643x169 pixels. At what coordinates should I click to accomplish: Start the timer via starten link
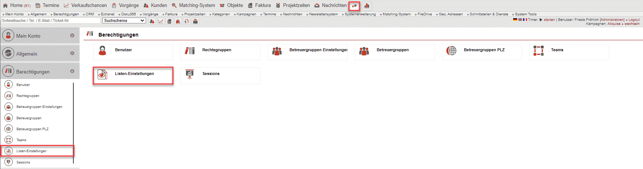pyautogui.click(x=549, y=20)
